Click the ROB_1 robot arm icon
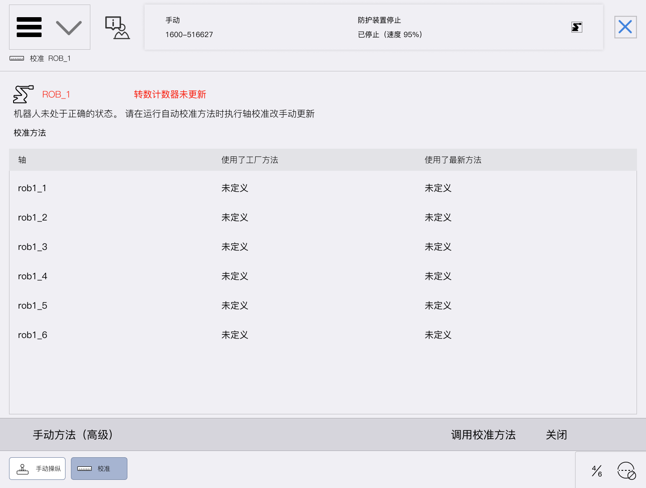 (x=23, y=94)
